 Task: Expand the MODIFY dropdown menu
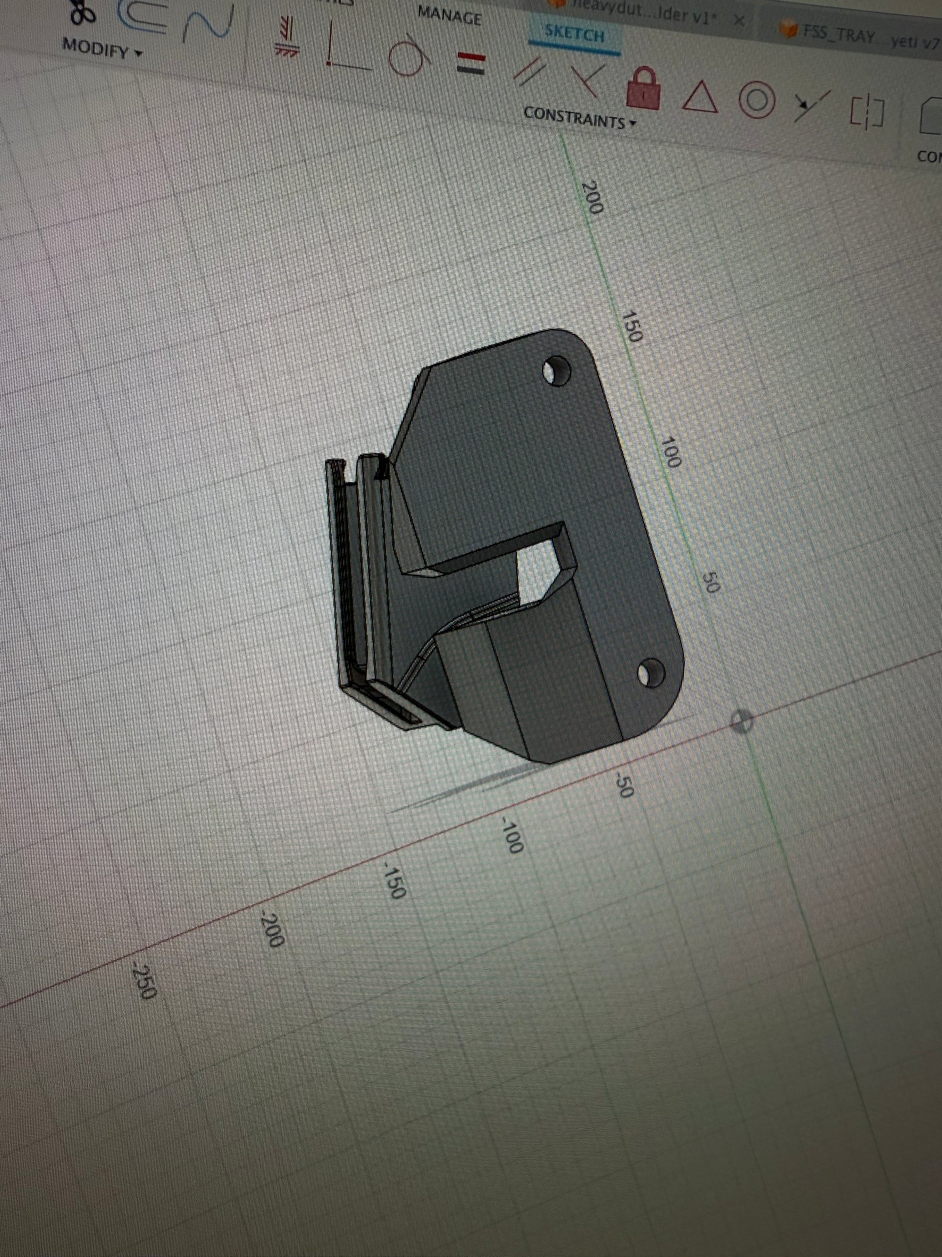pyautogui.click(x=103, y=49)
